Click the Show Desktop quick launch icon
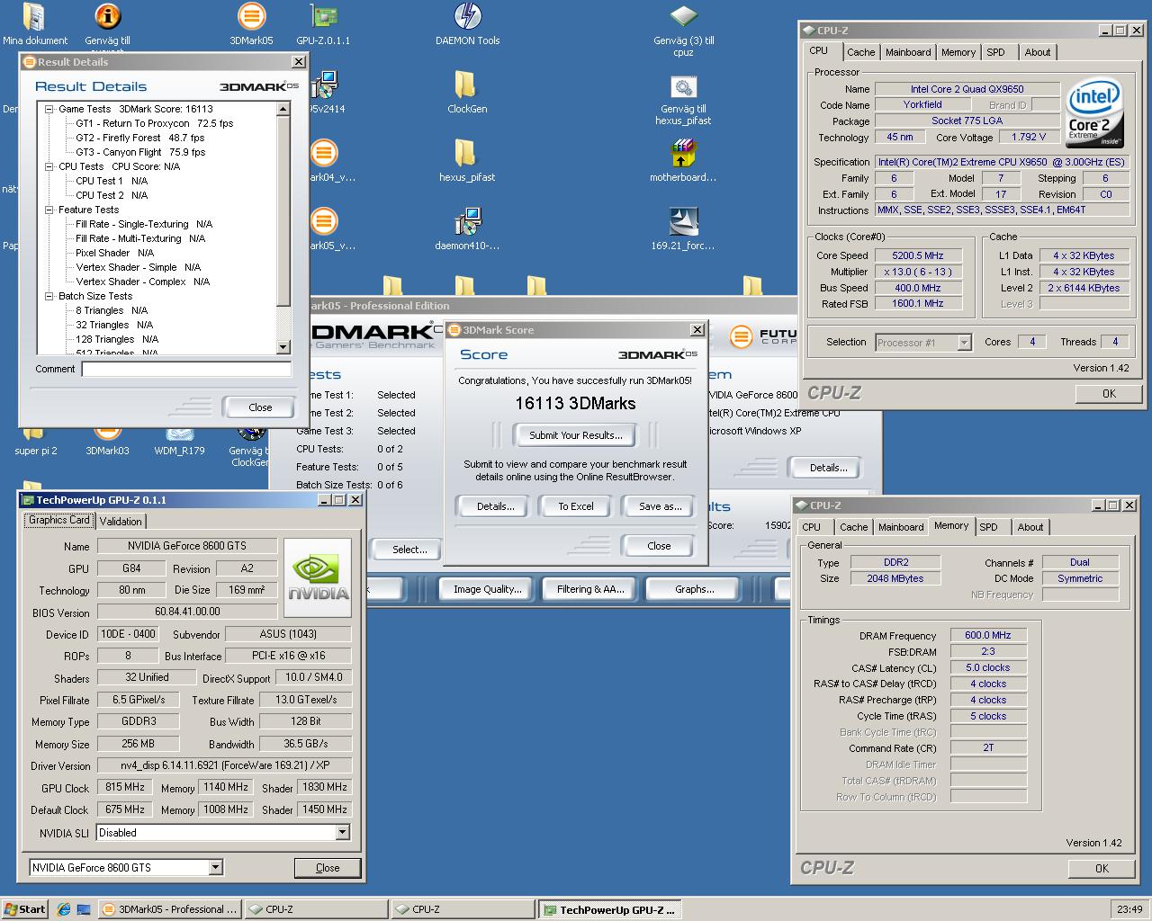This screenshot has width=1152, height=921. (x=83, y=909)
